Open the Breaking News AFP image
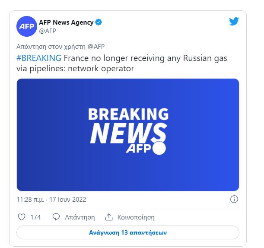Viewport: 264px width, 248px height. pyautogui.click(x=127, y=134)
